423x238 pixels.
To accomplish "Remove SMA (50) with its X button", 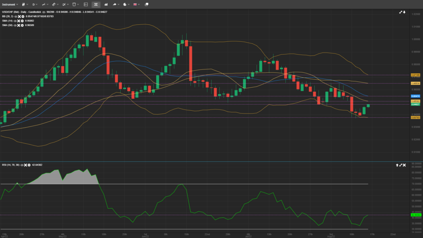I will (x=19, y=26).
